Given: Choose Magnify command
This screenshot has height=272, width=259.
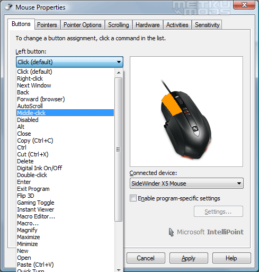Looking at the screenshot, I should (65, 230).
